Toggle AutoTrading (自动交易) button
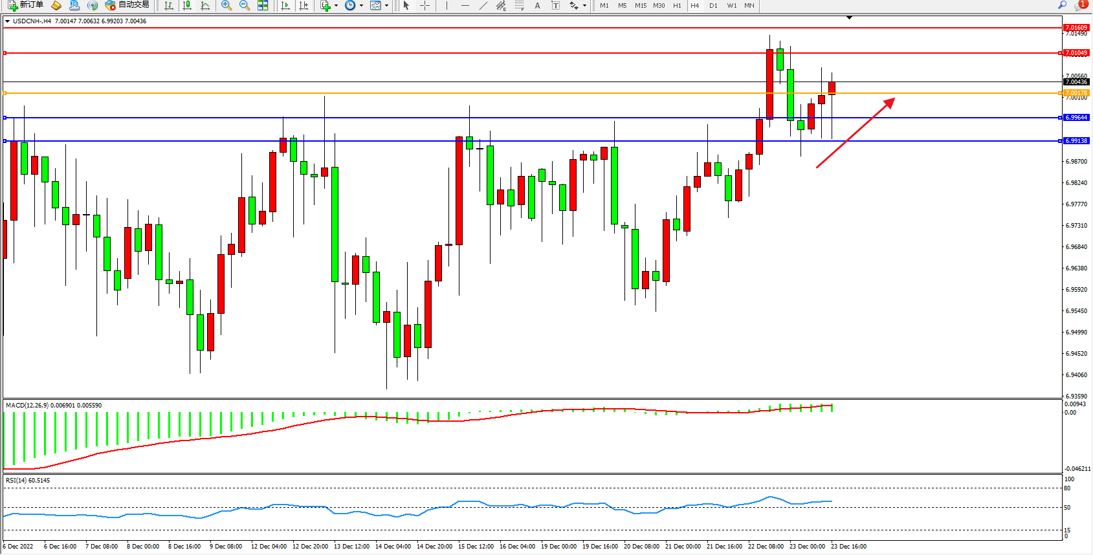The image size is (1093, 555). pos(127,5)
